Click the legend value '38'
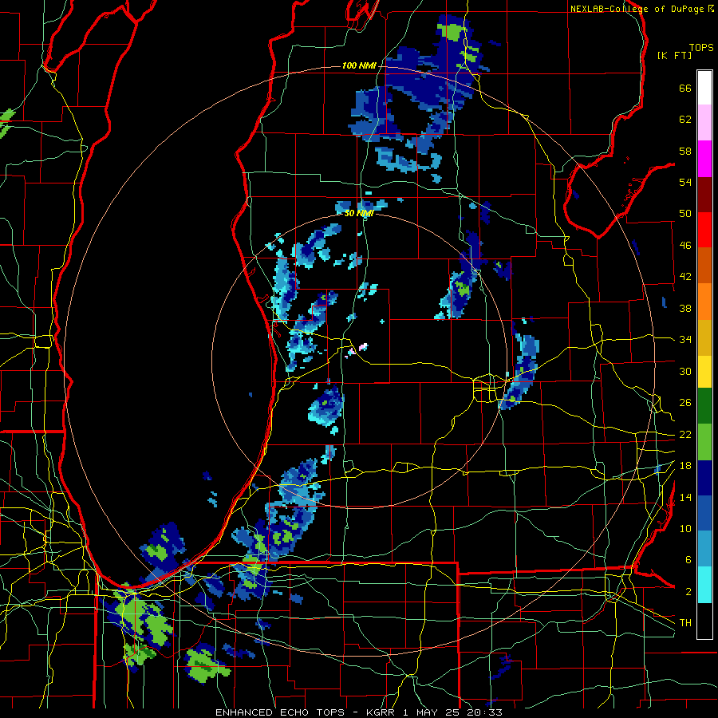The height and width of the screenshot is (718, 718). [685, 308]
